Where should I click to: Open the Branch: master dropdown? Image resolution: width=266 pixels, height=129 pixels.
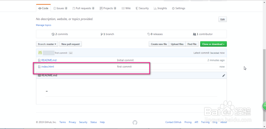click(47, 44)
